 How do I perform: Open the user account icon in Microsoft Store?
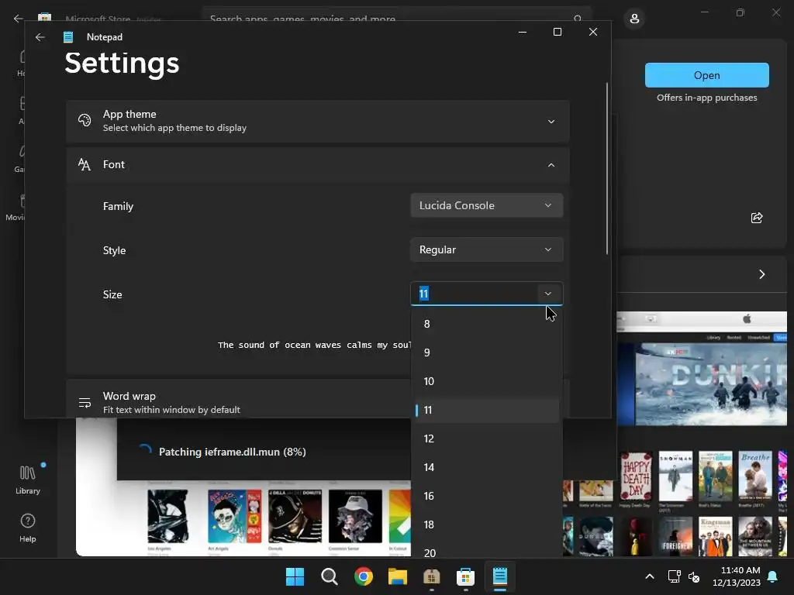[634, 19]
